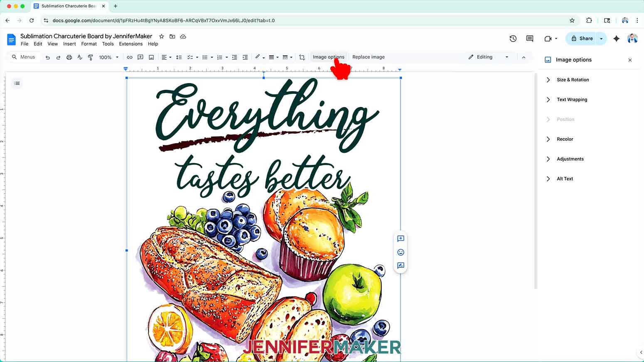This screenshot has height=362, width=644.
Task: Close the Image options panel
Action: click(x=630, y=60)
